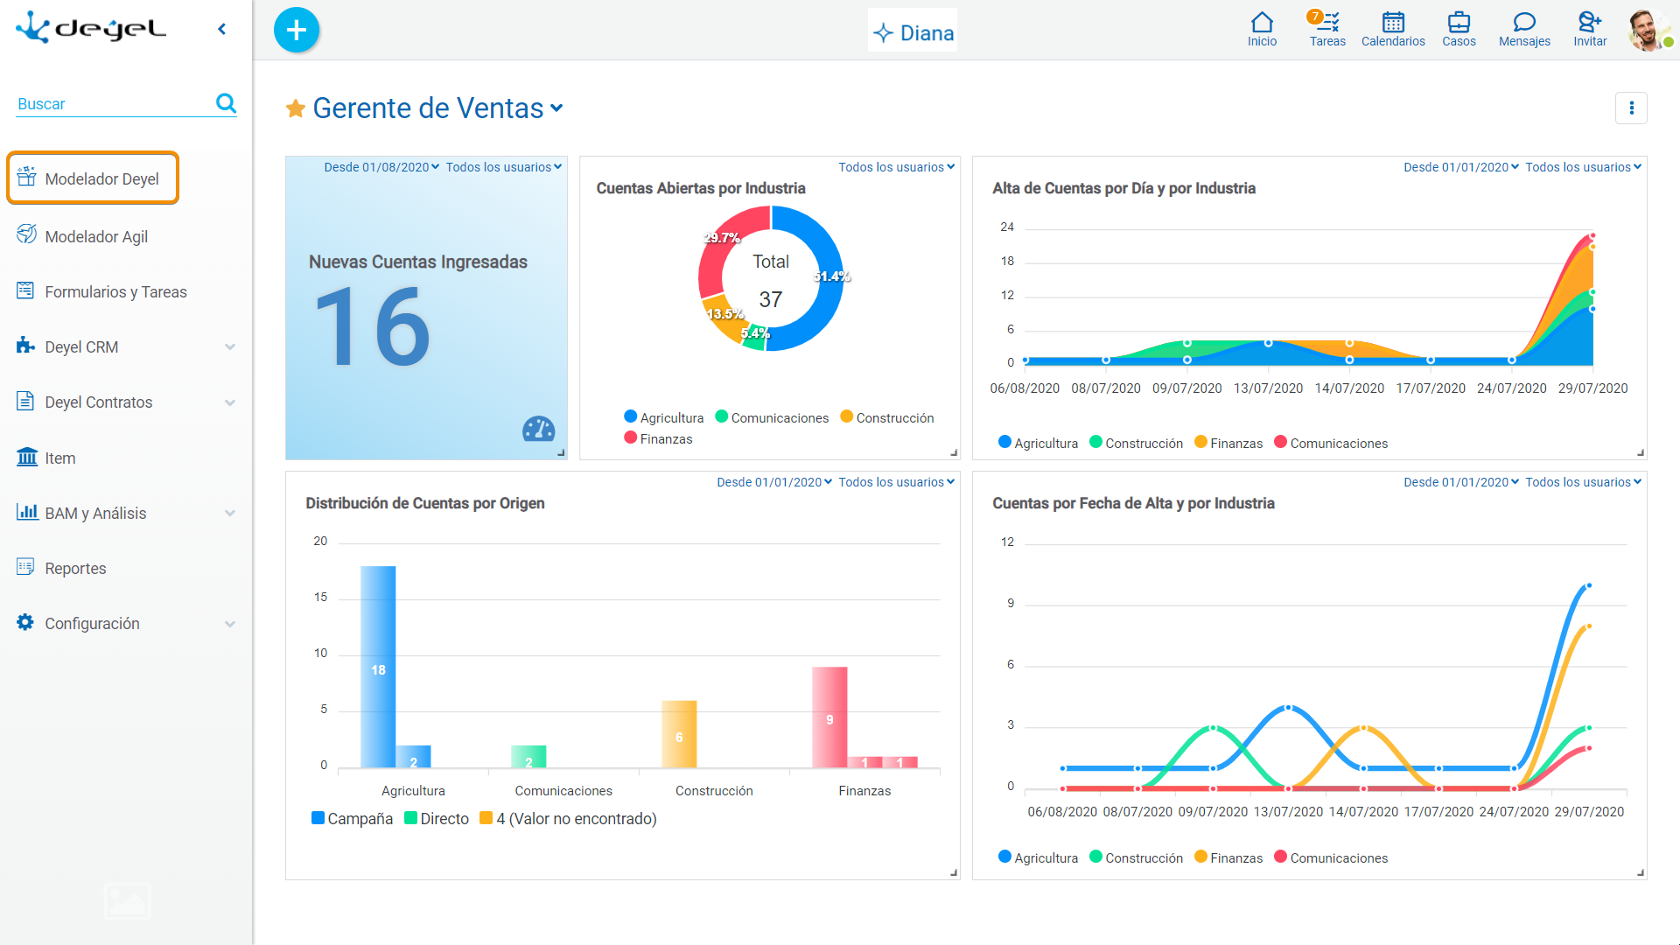
Task: Click the Invitar user icon
Action: pyautogui.click(x=1590, y=29)
